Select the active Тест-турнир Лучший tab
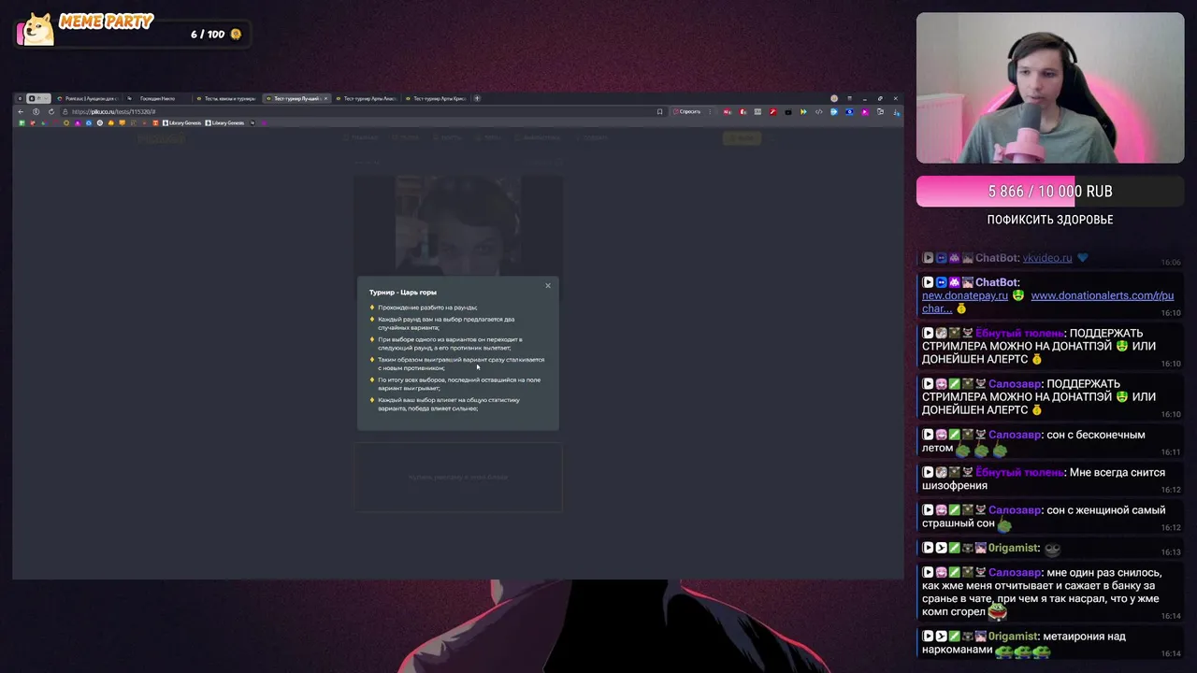Screen dimensions: 1197x673 (296, 98)
